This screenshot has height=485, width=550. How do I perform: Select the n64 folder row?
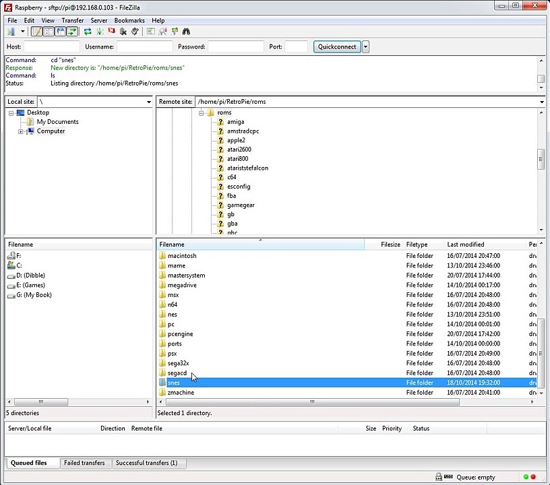[x=346, y=304]
